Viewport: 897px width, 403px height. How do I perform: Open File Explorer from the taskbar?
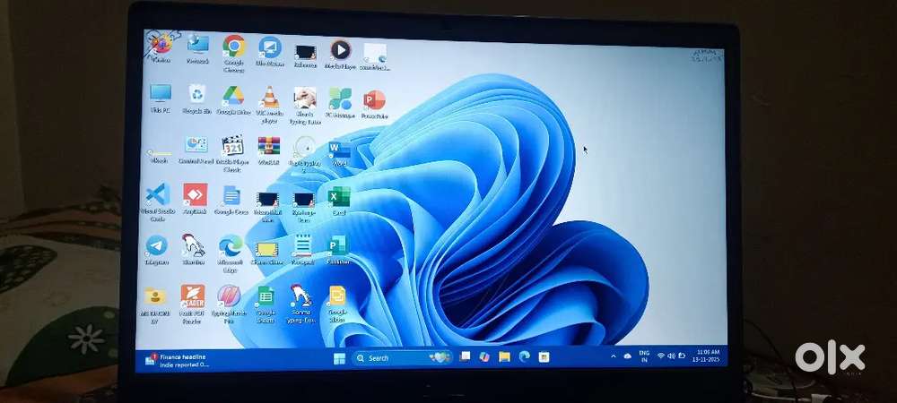(x=504, y=356)
